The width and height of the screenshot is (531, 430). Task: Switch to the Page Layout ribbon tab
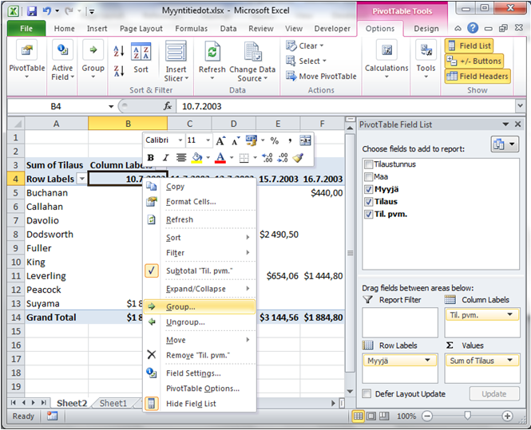pyautogui.click(x=140, y=29)
